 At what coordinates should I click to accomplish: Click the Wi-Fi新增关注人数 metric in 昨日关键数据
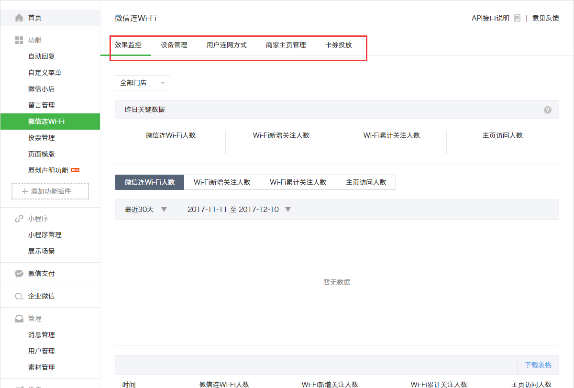[281, 135]
